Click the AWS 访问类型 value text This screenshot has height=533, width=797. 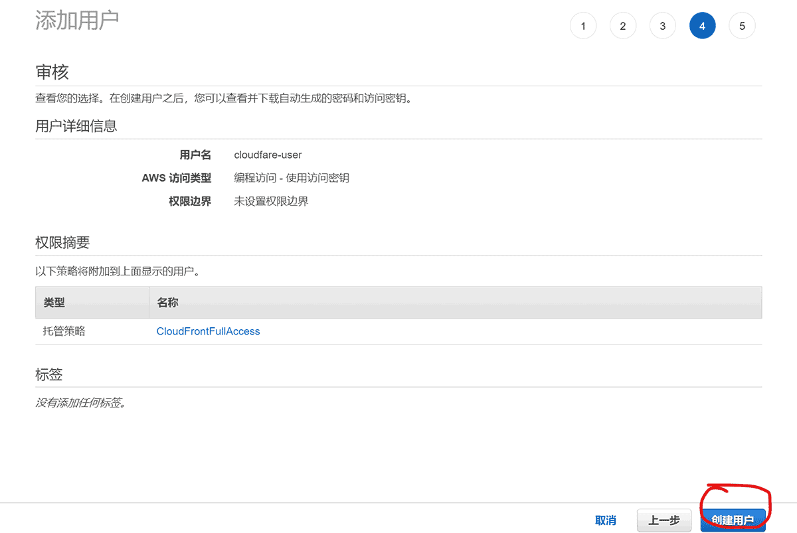(291, 177)
